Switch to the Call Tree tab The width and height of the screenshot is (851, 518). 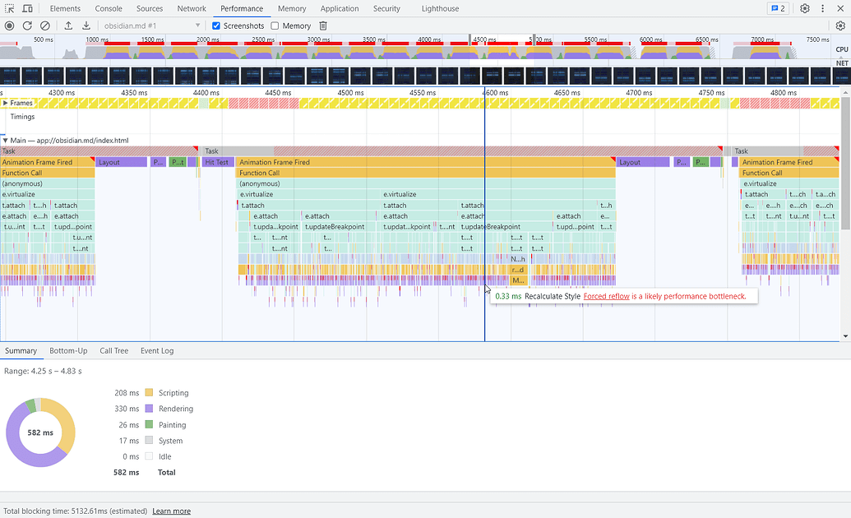coord(114,351)
